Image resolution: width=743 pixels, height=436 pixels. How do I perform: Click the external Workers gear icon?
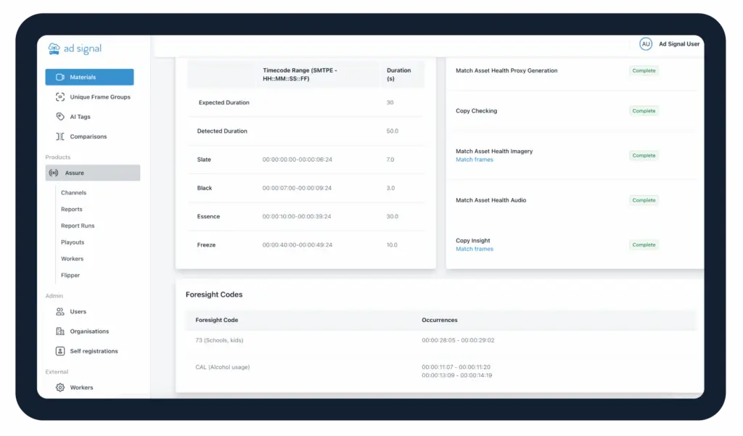click(60, 387)
